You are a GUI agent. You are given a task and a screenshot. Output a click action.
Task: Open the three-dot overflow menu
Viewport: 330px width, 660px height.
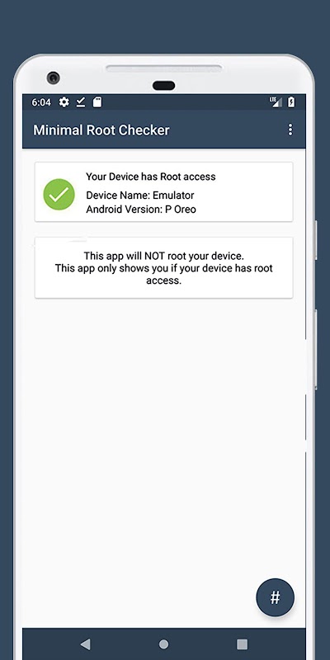coord(290,130)
